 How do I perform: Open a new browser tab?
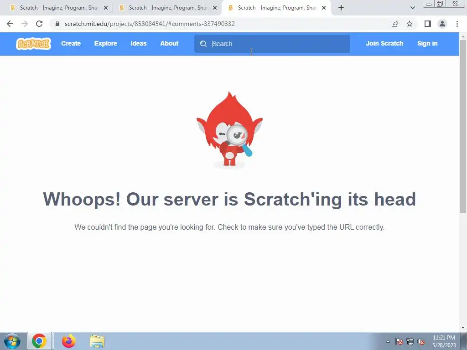coord(341,8)
